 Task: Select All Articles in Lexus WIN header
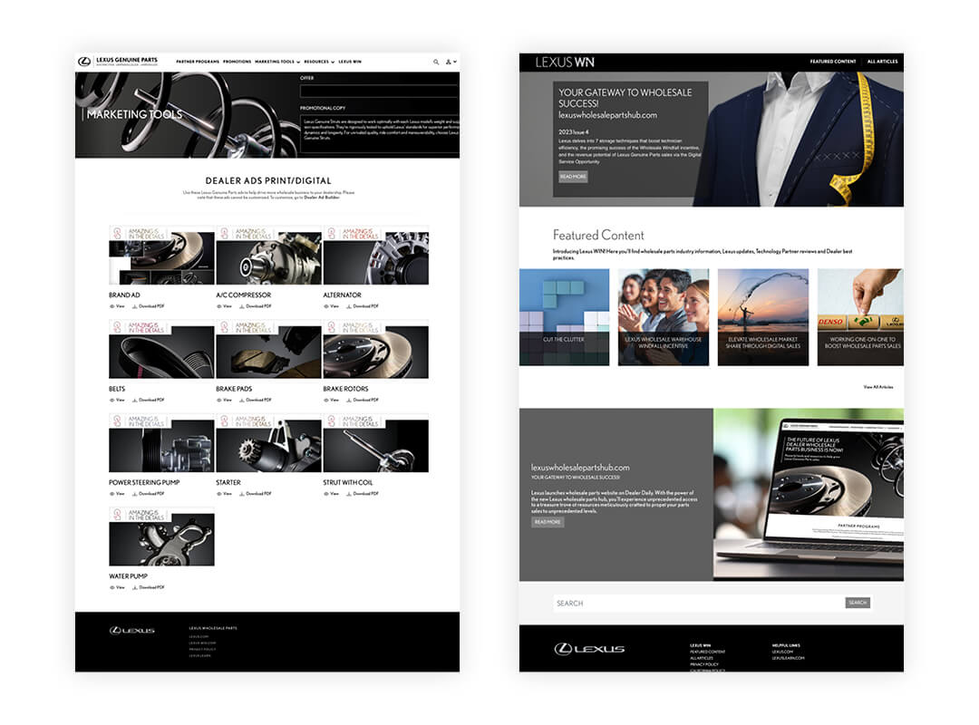click(882, 62)
